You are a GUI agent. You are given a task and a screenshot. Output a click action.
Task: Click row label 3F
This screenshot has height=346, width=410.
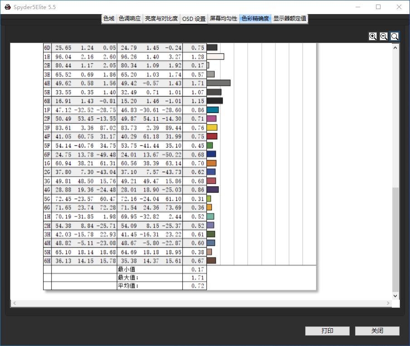(x=47, y=128)
